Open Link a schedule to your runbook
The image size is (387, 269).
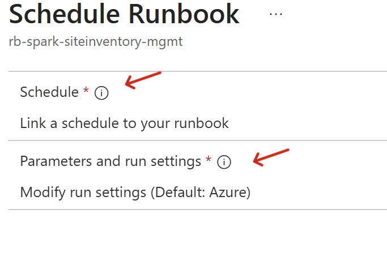click(x=124, y=123)
